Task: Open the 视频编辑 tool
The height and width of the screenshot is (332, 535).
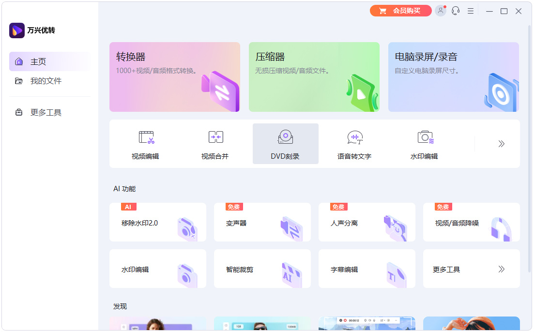Action: (x=146, y=144)
